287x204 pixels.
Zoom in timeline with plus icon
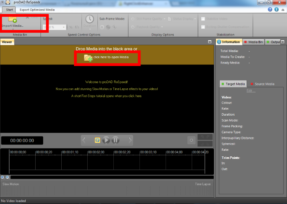pyautogui.click(x=3, y=177)
